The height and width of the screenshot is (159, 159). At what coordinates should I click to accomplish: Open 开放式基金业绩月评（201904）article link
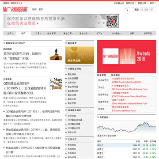click(33, 132)
